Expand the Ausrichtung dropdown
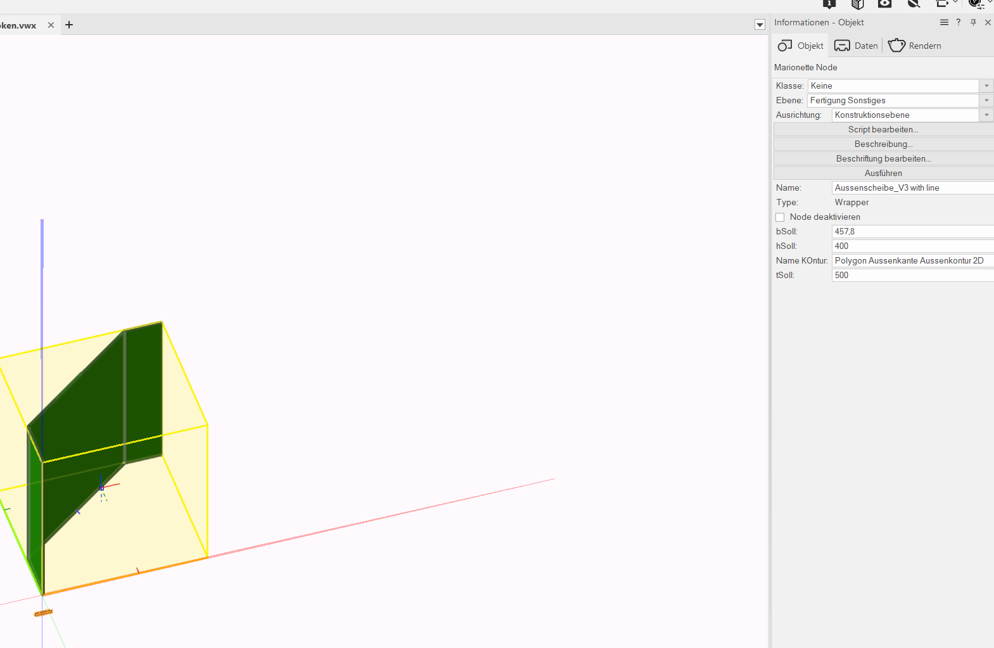994x648 pixels. point(986,115)
